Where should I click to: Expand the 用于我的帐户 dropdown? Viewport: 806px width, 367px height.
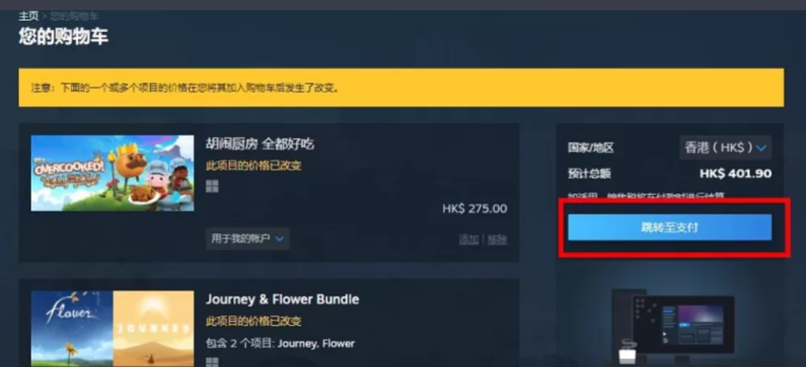tap(248, 239)
